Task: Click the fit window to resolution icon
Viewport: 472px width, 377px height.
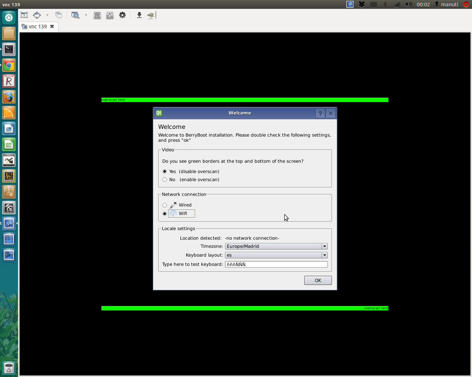Action: pos(24,15)
